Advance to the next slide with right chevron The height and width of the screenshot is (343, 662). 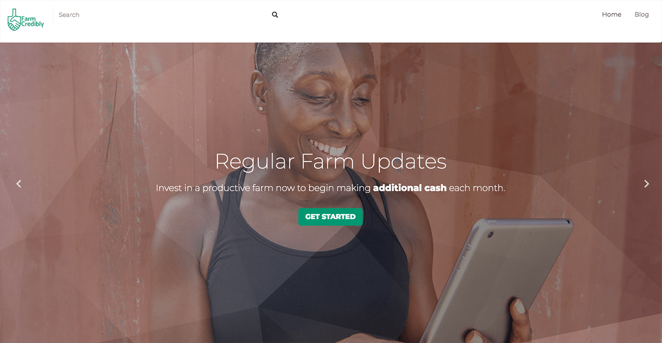click(x=647, y=184)
